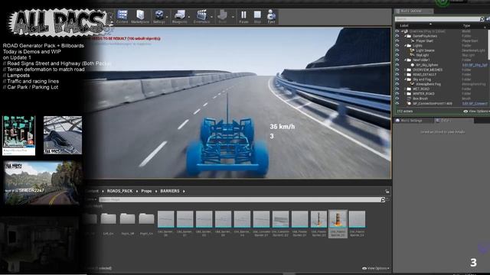Click BARRIERS in the breadcrumb path
The height and width of the screenshot is (275, 490).
coord(170,191)
